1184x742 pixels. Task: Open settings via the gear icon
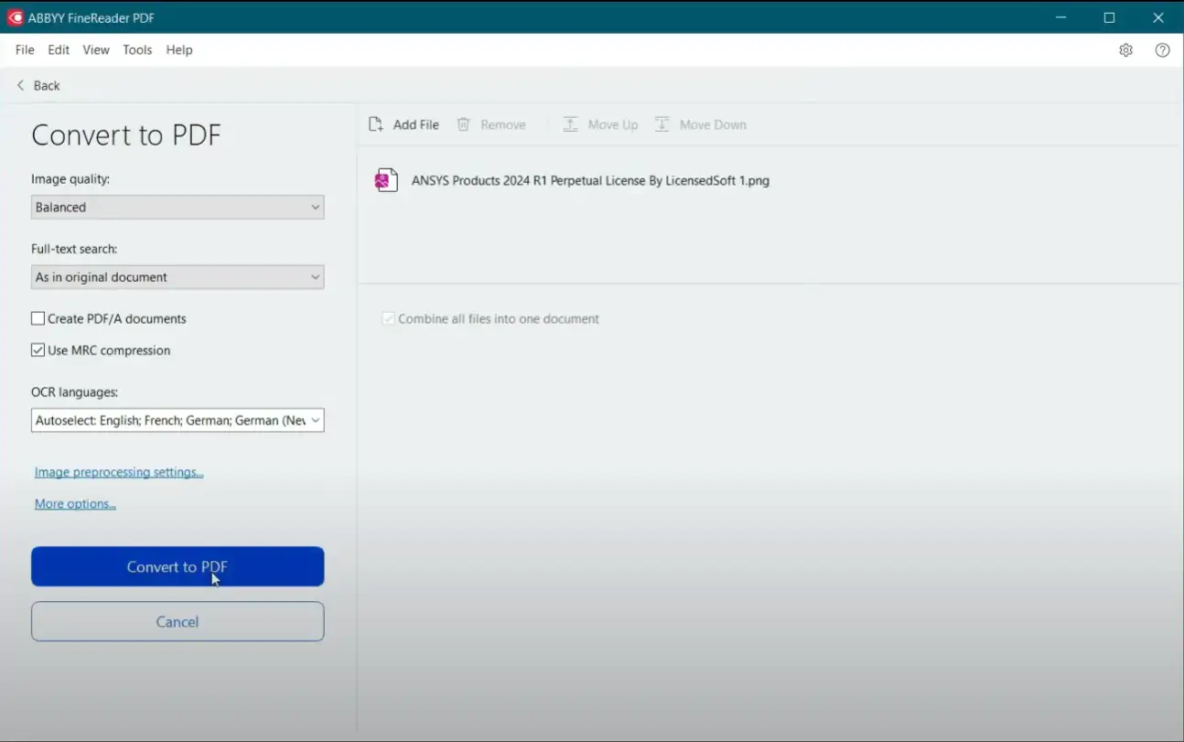(x=1125, y=50)
